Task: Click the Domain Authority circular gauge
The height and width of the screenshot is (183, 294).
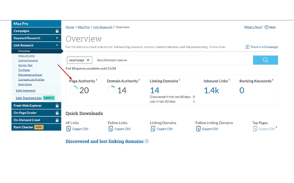Action: point(111,90)
